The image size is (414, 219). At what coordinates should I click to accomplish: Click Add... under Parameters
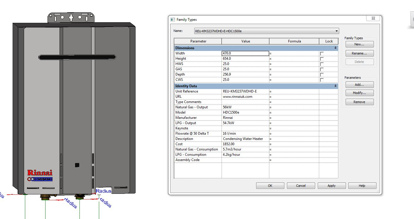359,85
